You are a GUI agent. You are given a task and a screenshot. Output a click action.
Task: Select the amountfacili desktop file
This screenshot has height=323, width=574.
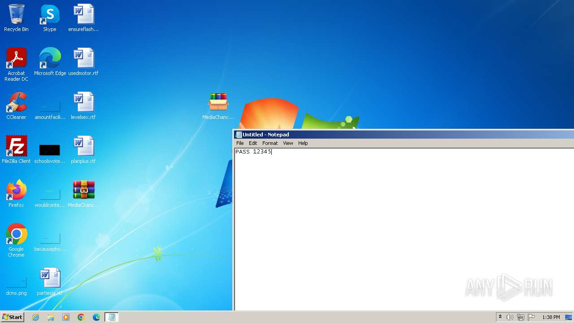tap(50, 110)
